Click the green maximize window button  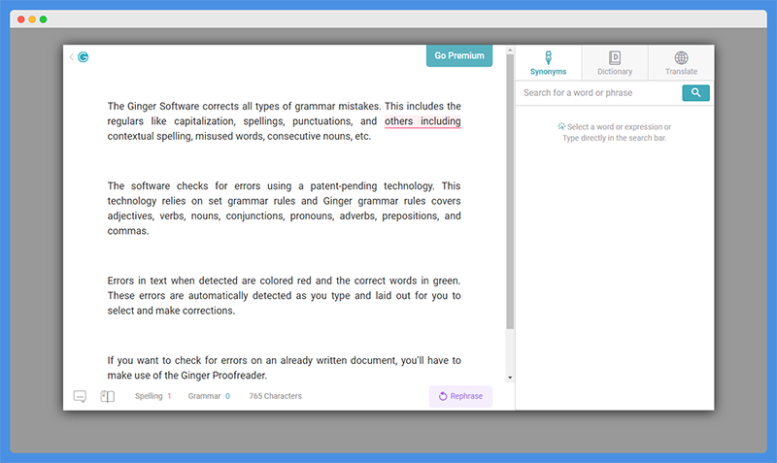(43, 19)
